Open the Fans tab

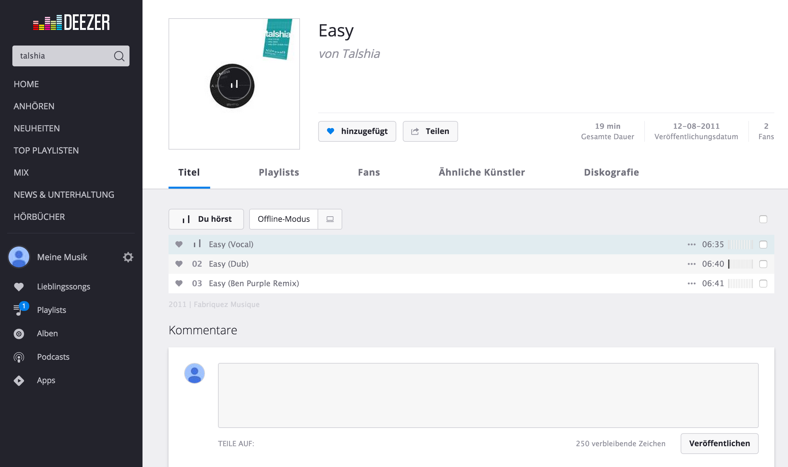click(x=369, y=172)
